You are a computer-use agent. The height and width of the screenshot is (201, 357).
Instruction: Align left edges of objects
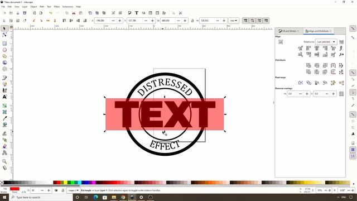[308, 48]
